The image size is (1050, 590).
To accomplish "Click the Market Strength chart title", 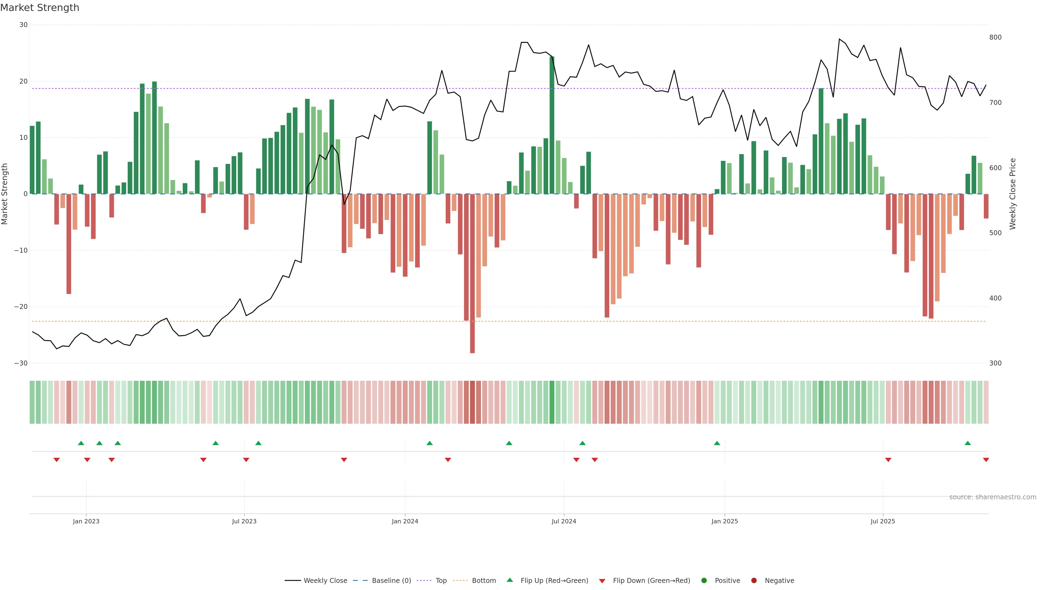I will tap(40, 8).
